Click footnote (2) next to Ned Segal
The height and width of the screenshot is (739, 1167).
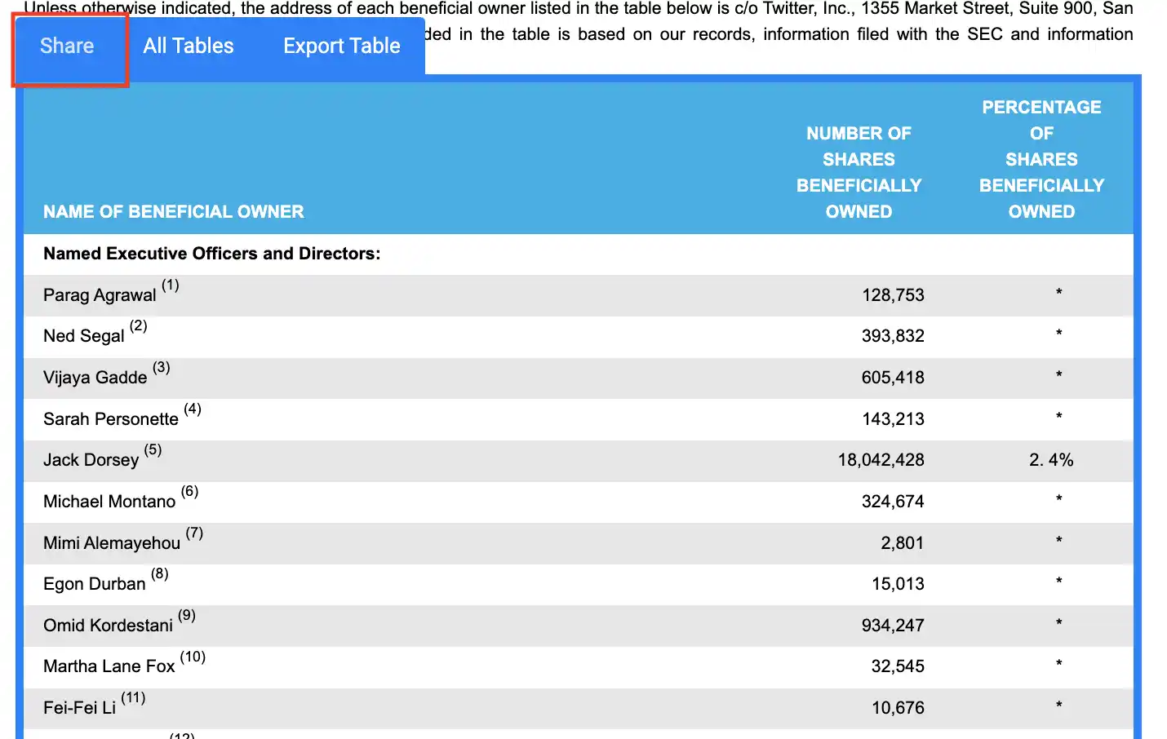(x=139, y=325)
